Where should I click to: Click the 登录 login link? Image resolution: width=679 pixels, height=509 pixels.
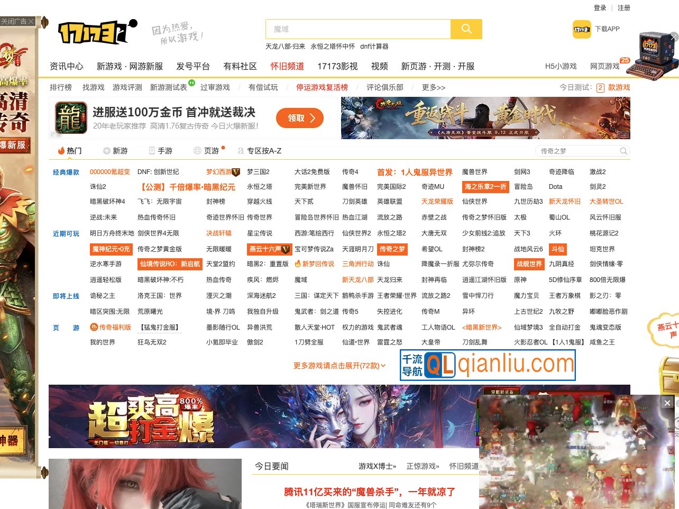600,8
